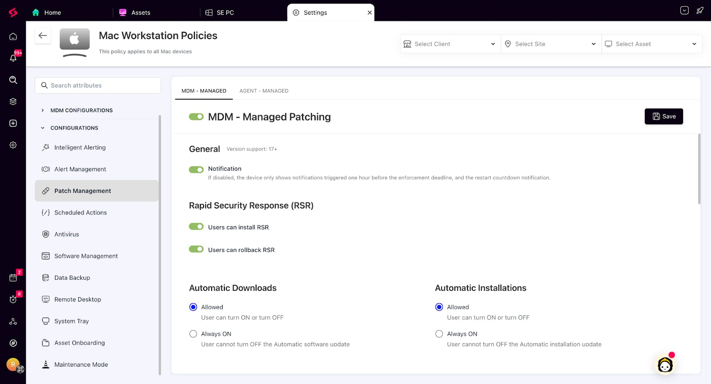Image resolution: width=711 pixels, height=384 pixels.
Task: Toggle off Users can install RSR
Action: point(196,227)
